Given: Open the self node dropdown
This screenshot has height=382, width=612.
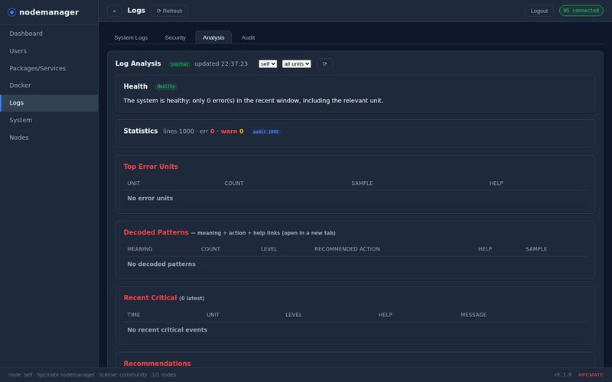Looking at the screenshot, I should [x=268, y=64].
